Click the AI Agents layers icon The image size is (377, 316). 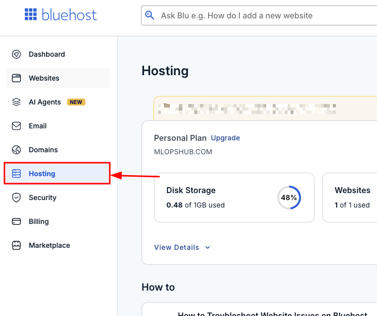click(x=16, y=102)
